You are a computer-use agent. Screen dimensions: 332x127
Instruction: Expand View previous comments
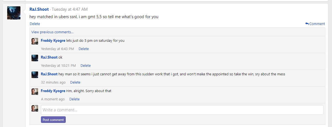click(52, 32)
